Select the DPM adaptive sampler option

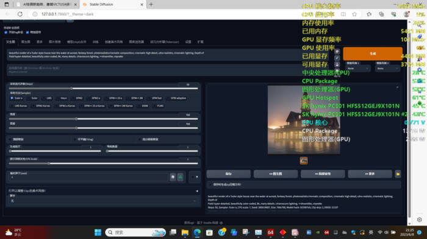click(176, 98)
